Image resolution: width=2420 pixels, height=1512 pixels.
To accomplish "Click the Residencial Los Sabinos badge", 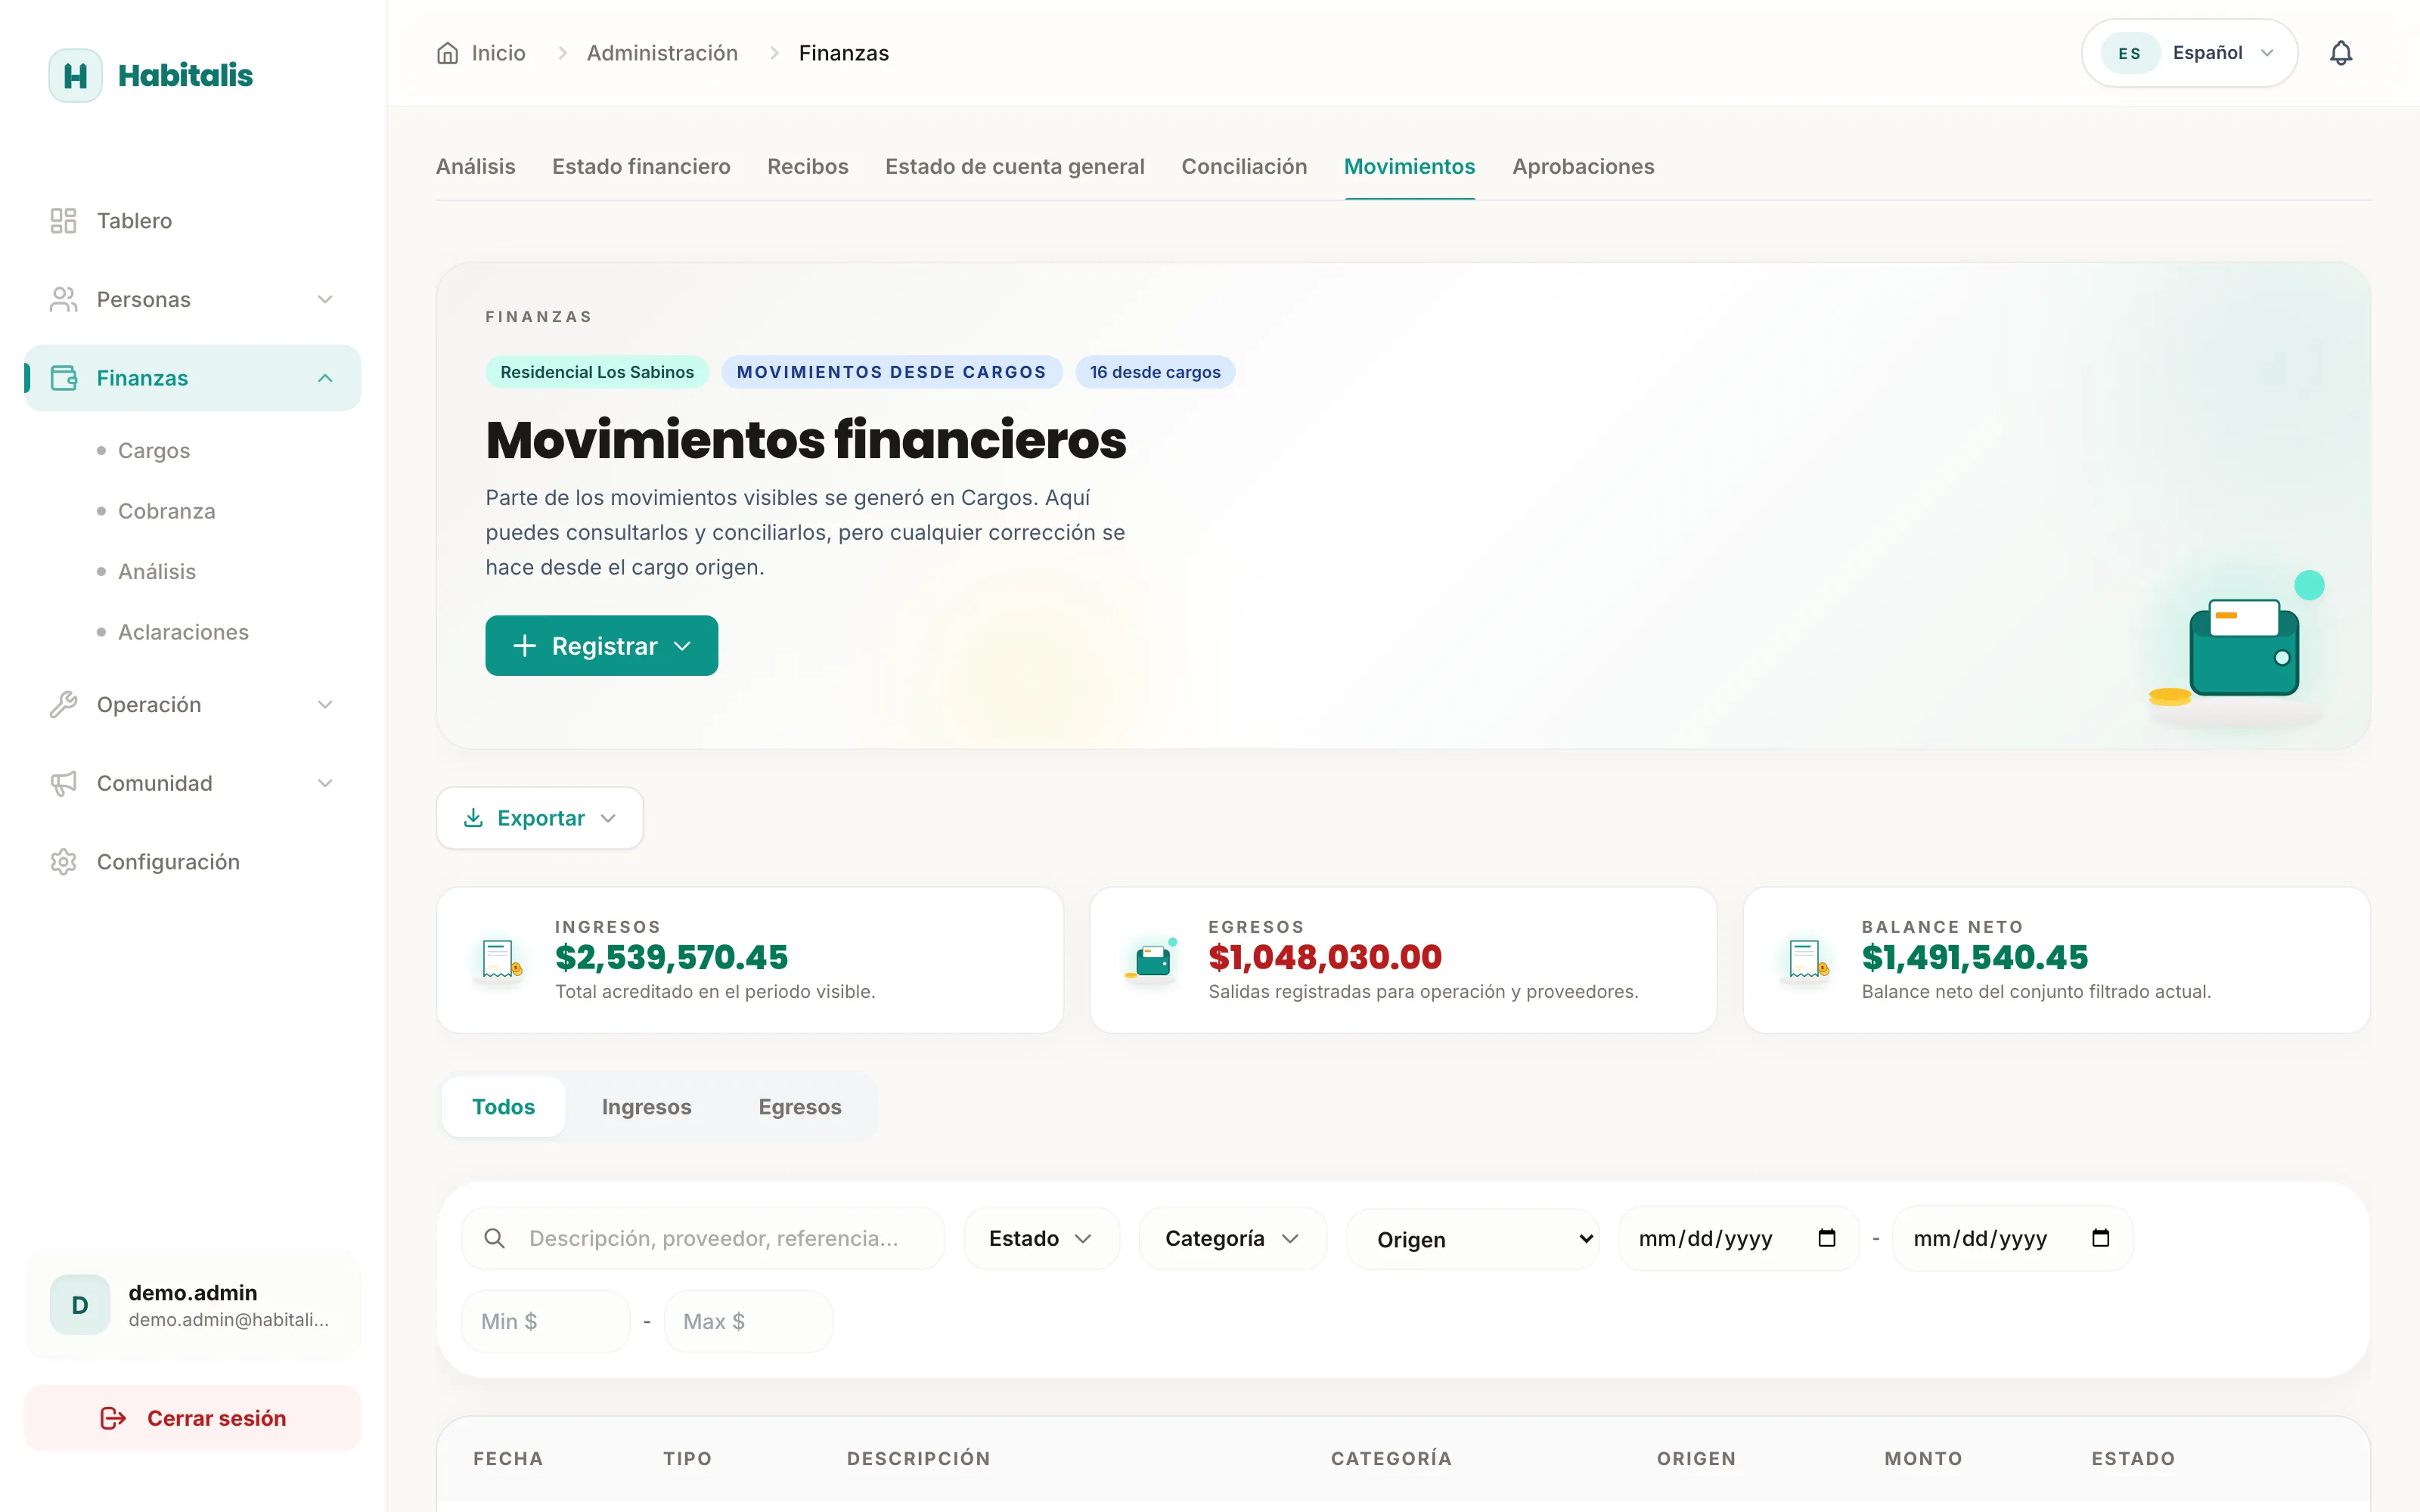I will [x=597, y=372].
